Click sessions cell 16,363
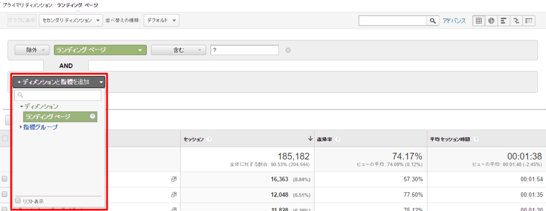The height and width of the screenshot is (211, 546). (x=279, y=179)
